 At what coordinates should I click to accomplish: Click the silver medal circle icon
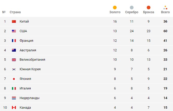pos(132,8)
